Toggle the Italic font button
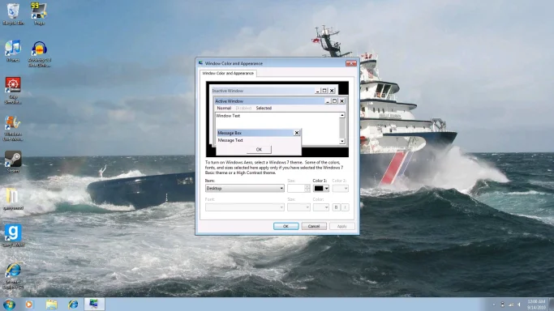 (346, 207)
